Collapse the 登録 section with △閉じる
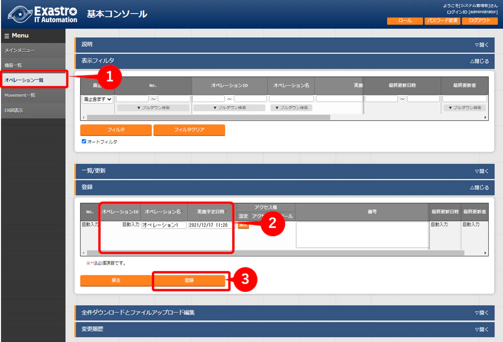The image size is (503, 342). (x=479, y=188)
